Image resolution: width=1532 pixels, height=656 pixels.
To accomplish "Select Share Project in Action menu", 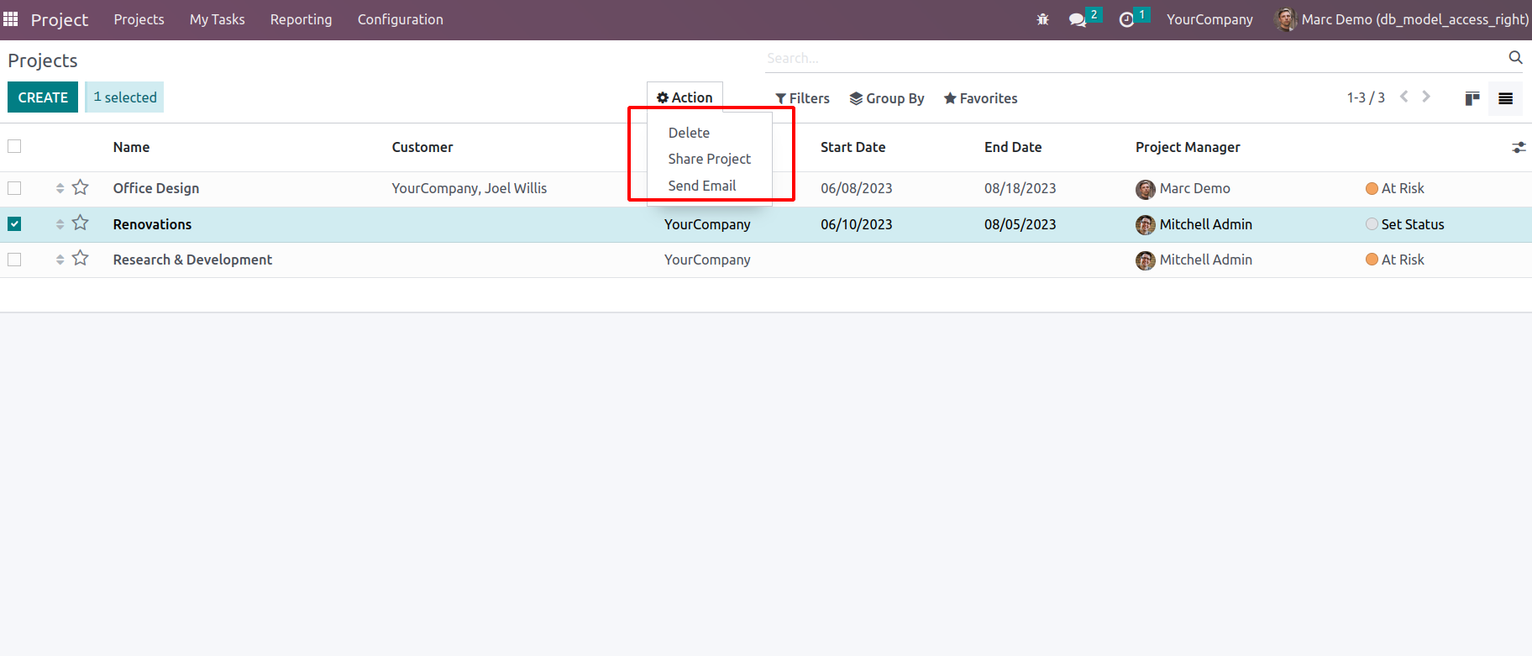I will [x=709, y=159].
